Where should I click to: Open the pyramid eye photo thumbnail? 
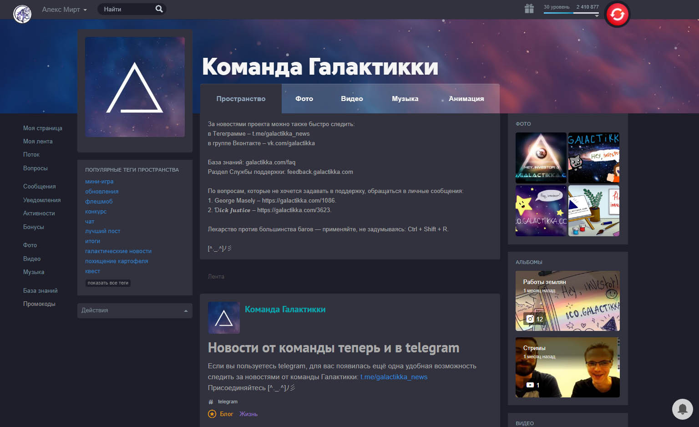click(x=541, y=158)
